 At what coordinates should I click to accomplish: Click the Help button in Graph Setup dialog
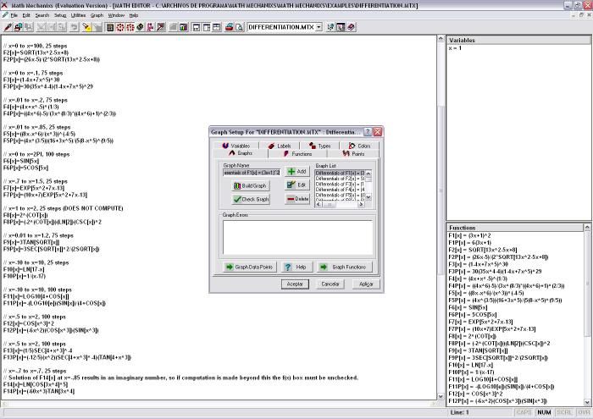click(296, 267)
